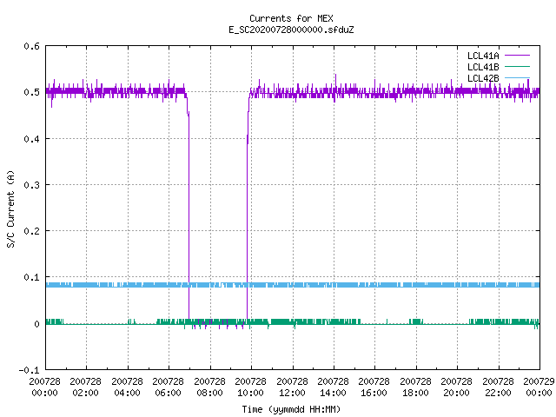Click the y-axis tick value 0.3
This screenshot has height=417, width=556.
coord(31,185)
